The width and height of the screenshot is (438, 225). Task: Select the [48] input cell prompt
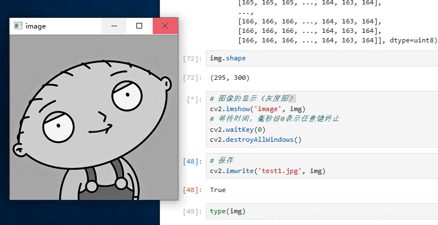192,162
